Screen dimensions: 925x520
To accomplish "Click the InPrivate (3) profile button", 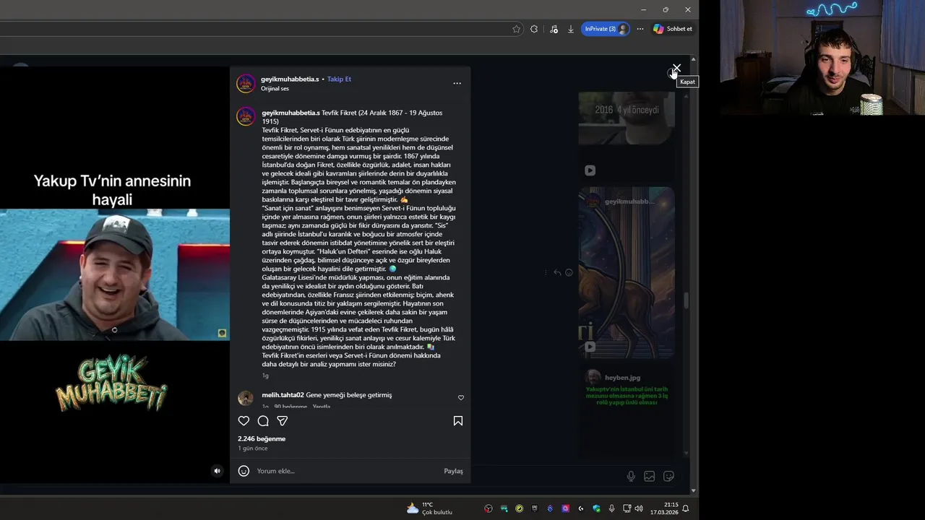I will (x=606, y=29).
